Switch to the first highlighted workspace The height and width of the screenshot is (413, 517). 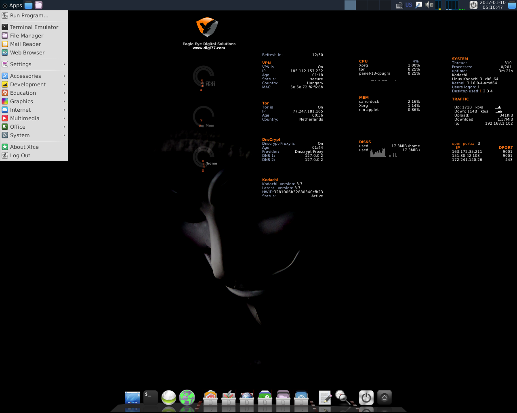[350, 5]
